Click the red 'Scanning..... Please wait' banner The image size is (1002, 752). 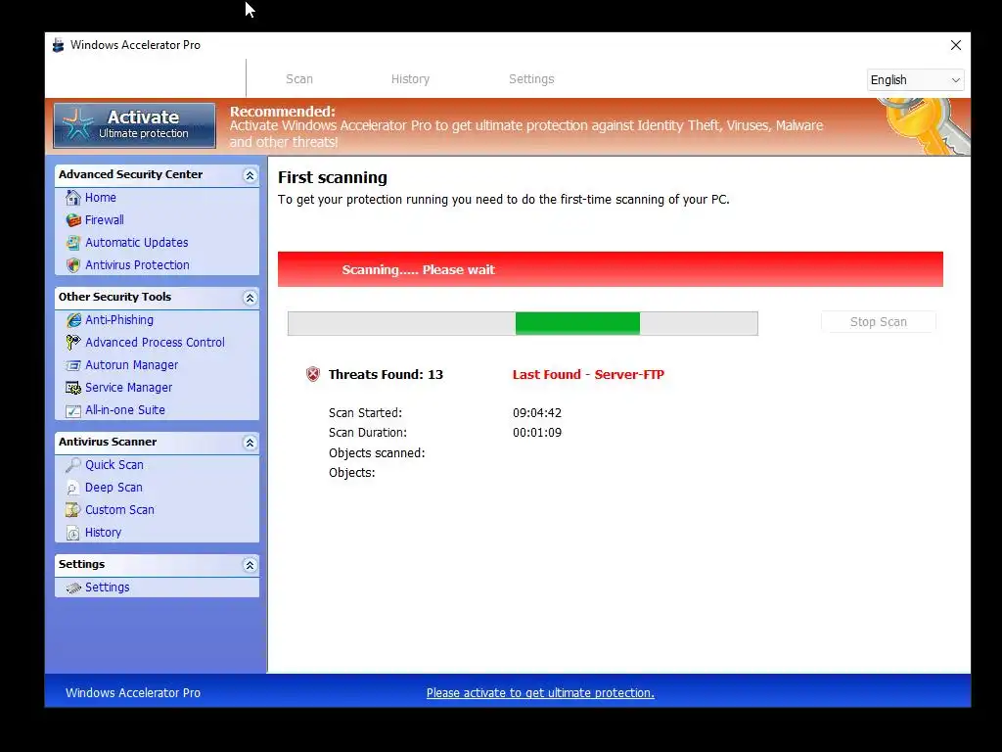point(611,269)
